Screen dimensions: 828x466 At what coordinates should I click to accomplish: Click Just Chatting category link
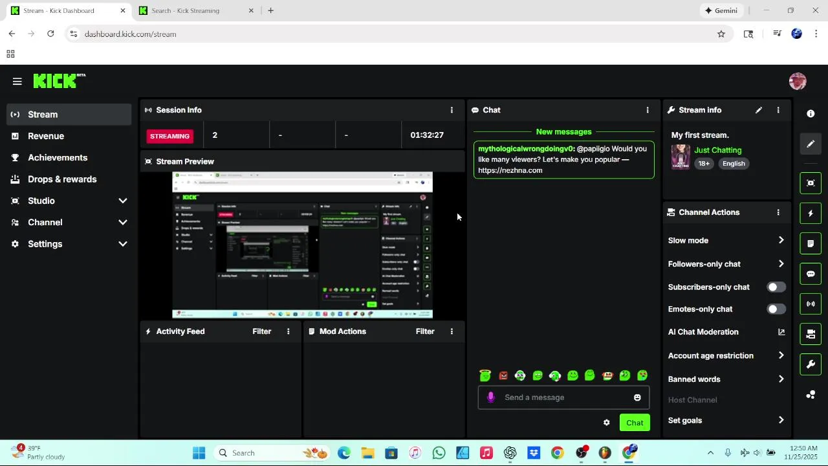tap(717, 150)
